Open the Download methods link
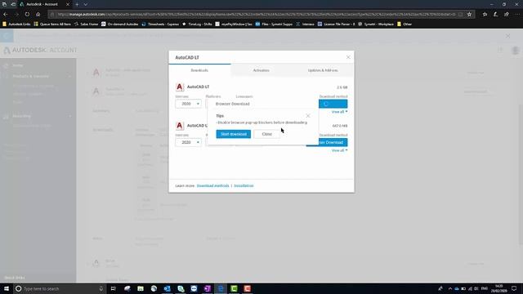523x294 pixels. [x=212, y=185]
